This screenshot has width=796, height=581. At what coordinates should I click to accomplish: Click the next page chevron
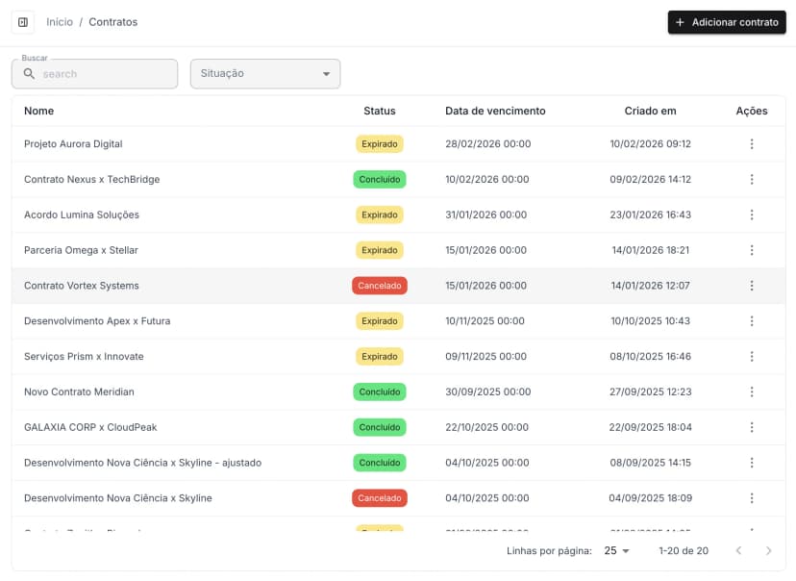point(767,550)
